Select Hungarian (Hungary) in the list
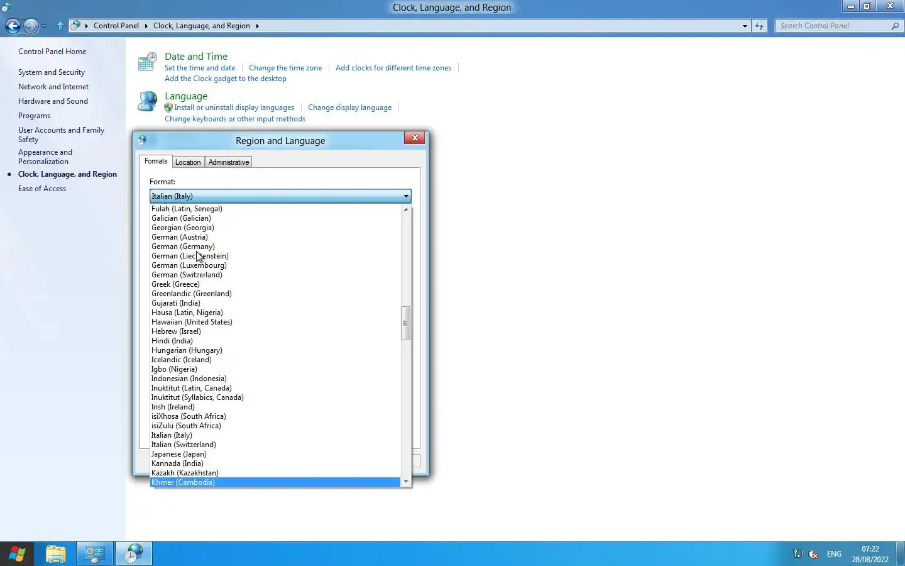The width and height of the screenshot is (905, 566). [275, 350]
